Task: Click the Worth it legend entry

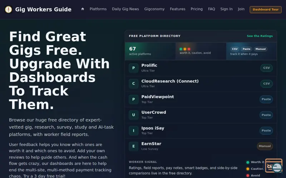Action: 255,162
